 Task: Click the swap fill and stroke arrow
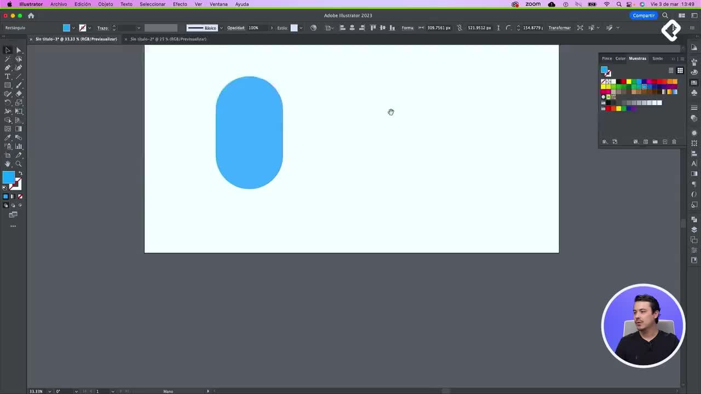(20, 173)
